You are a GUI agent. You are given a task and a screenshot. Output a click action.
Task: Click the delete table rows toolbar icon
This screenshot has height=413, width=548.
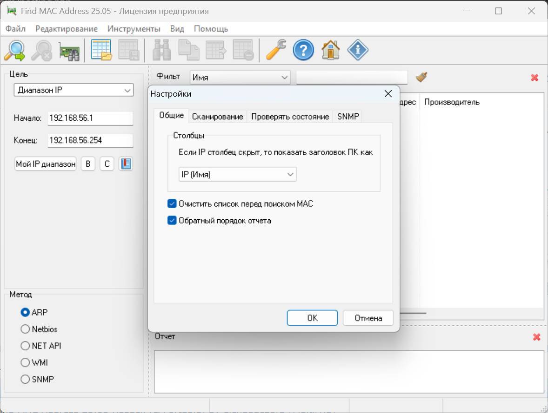click(243, 50)
